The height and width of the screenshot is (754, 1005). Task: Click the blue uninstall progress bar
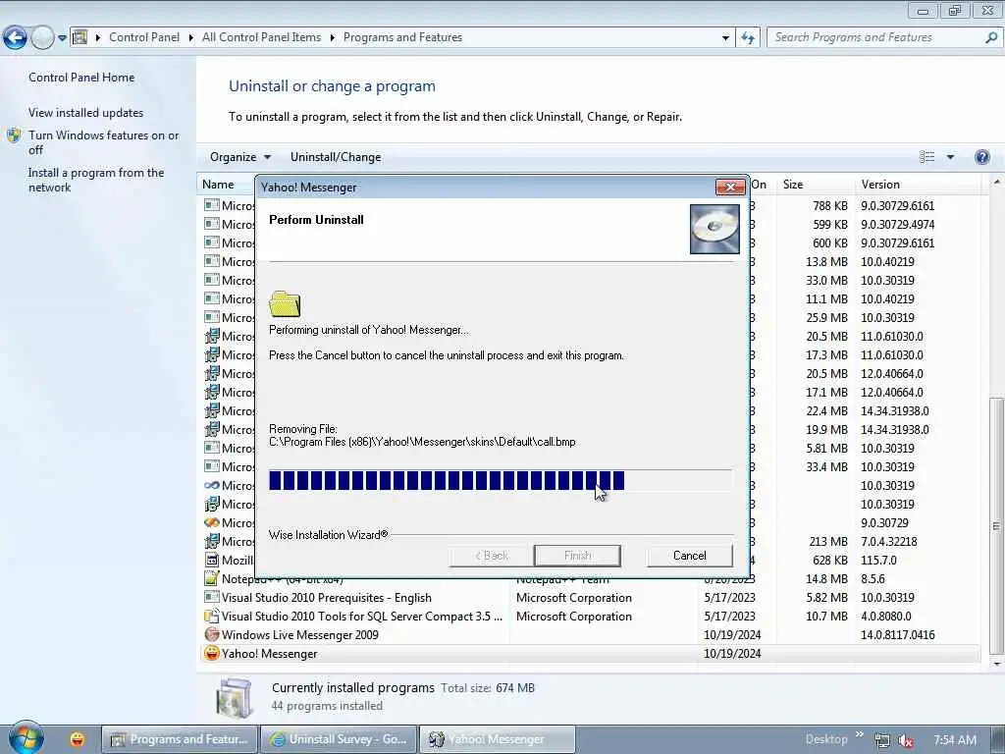[500, 480]
